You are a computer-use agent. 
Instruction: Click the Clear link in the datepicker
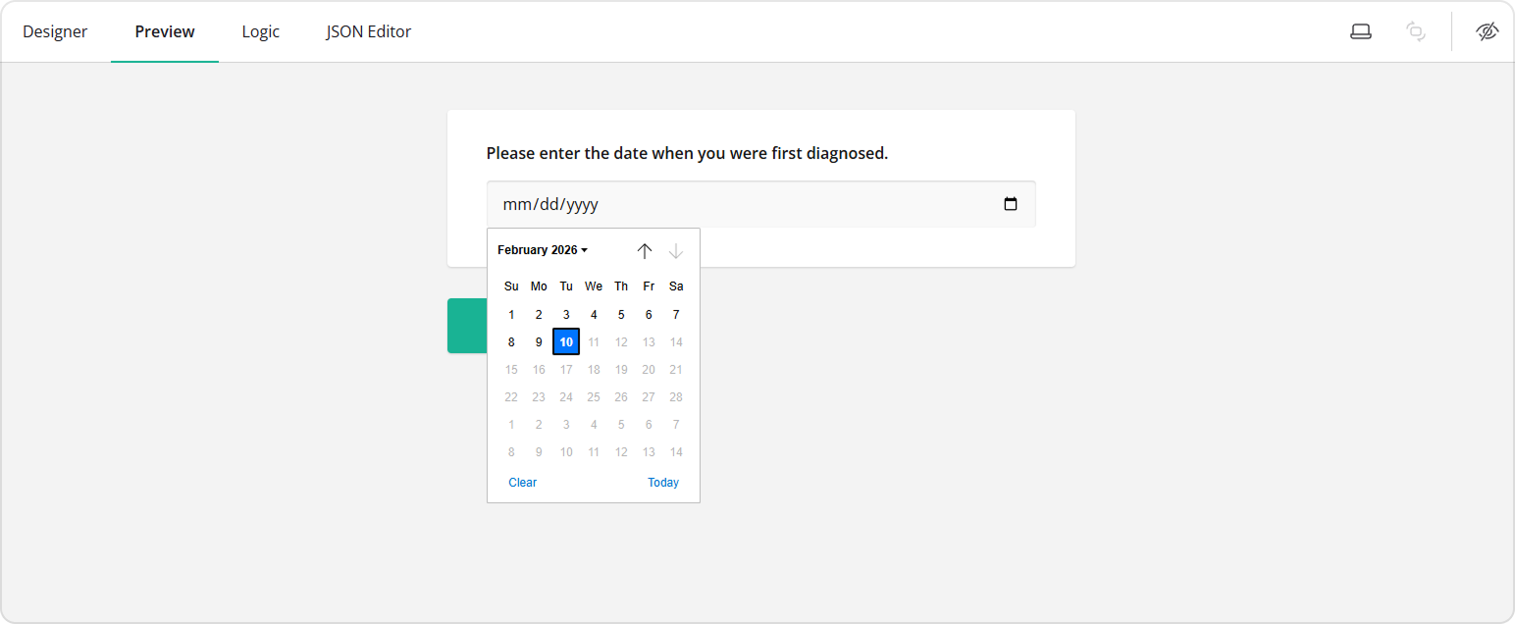click(522, 482)
